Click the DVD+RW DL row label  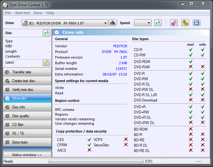[x=144, y=123]
